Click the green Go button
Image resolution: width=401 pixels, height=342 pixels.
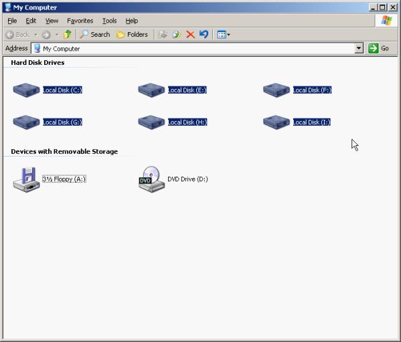click(379, 48)
